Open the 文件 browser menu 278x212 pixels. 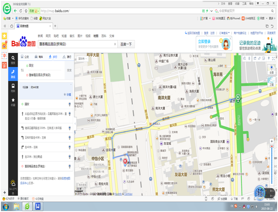click(x=223, y=4)
